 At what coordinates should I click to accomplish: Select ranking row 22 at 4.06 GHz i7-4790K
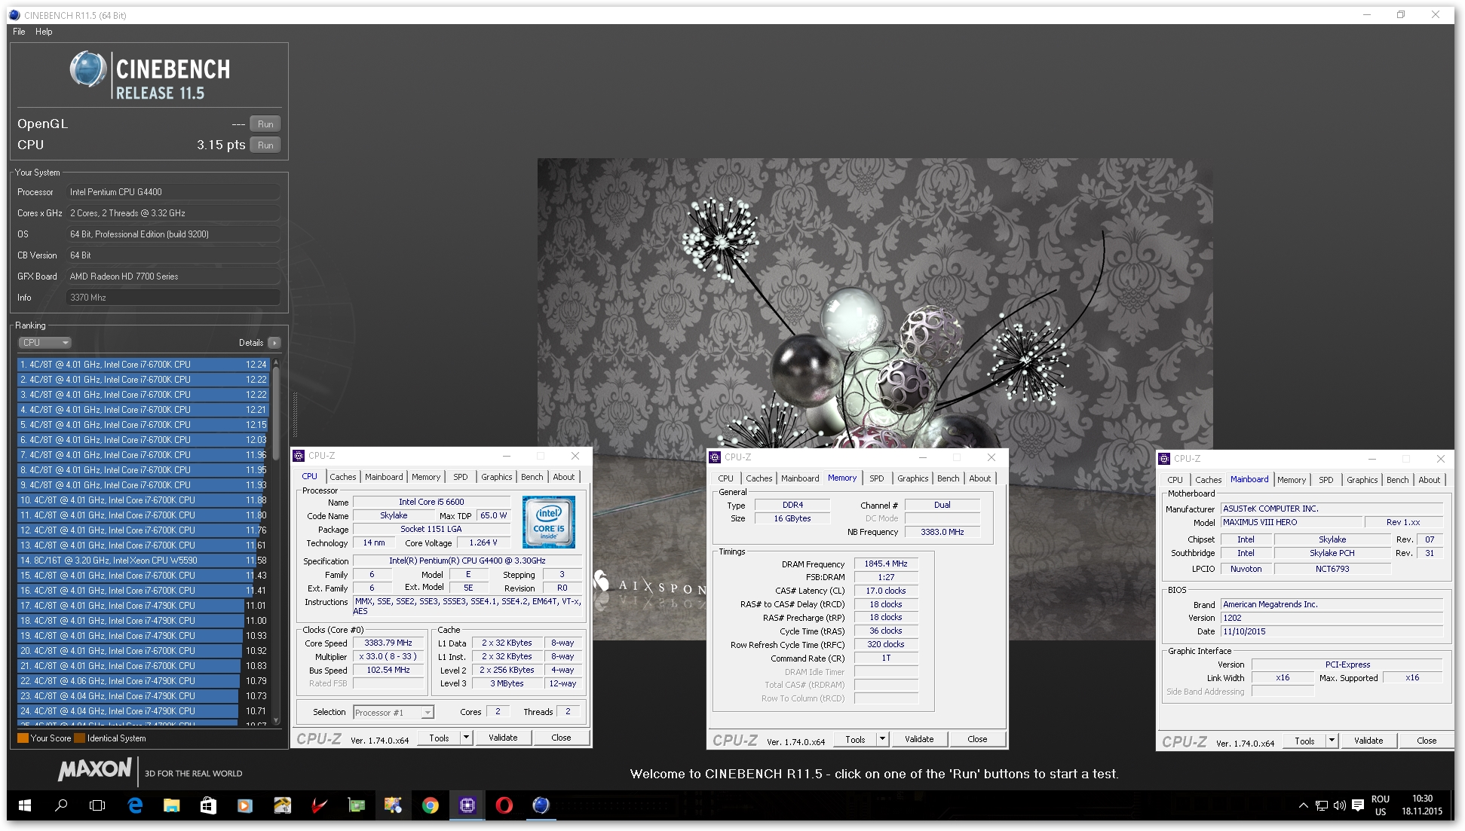[x=143, y=681]
